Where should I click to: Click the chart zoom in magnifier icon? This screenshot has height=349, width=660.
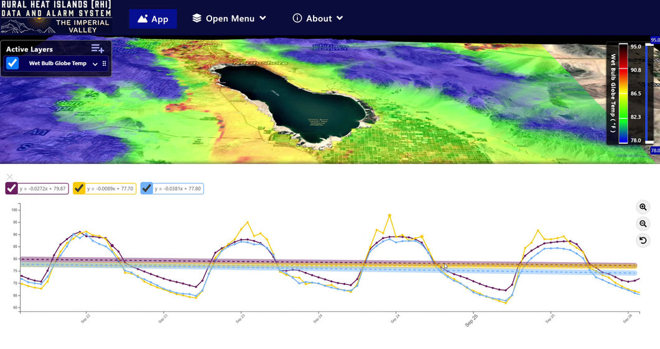pyautogui.click(x=643, y=207)
